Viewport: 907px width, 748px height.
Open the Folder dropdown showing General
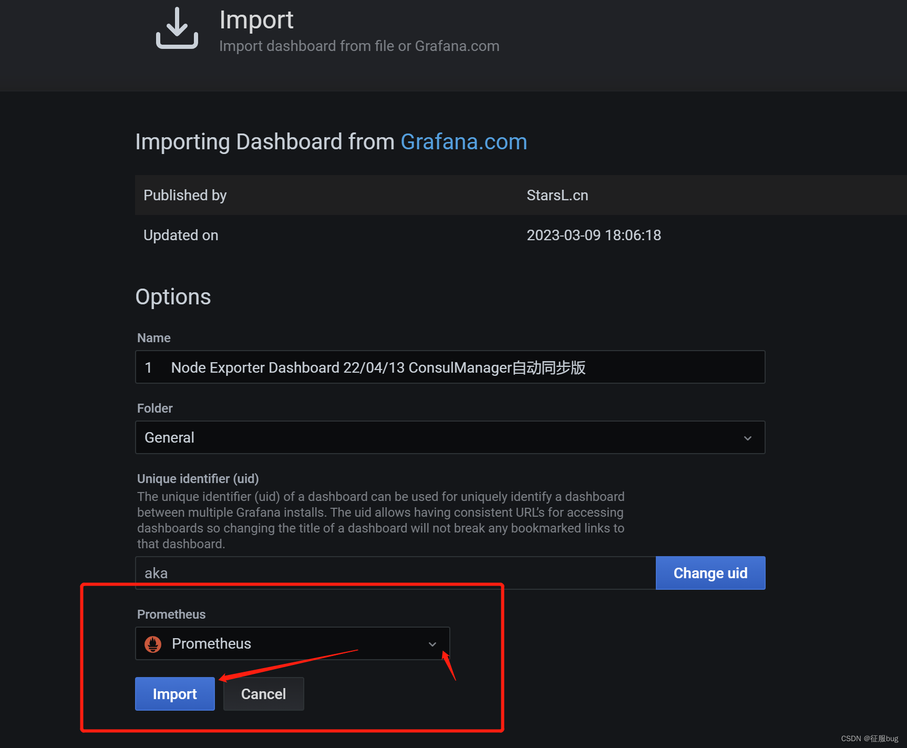pos(450,437)
